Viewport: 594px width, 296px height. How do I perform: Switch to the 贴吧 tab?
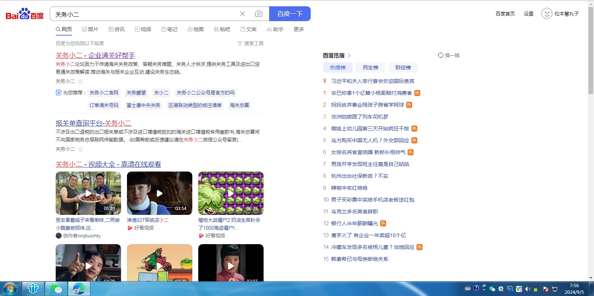tap(222, 29)
